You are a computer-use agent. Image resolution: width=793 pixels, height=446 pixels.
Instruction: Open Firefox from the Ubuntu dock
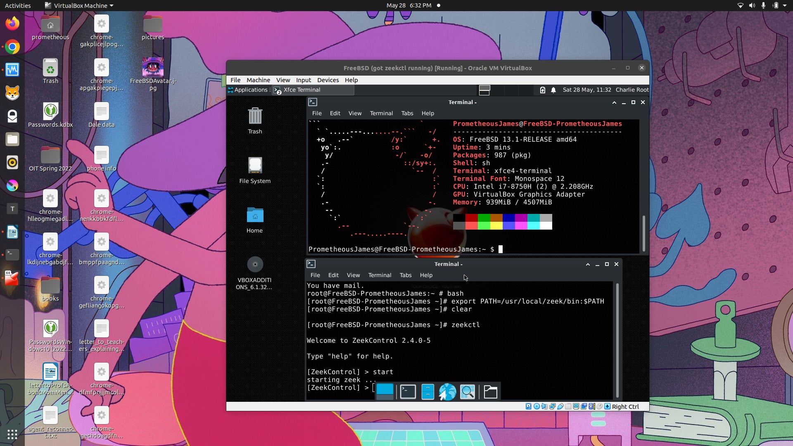pyautogui.click(x=12, y=24)
